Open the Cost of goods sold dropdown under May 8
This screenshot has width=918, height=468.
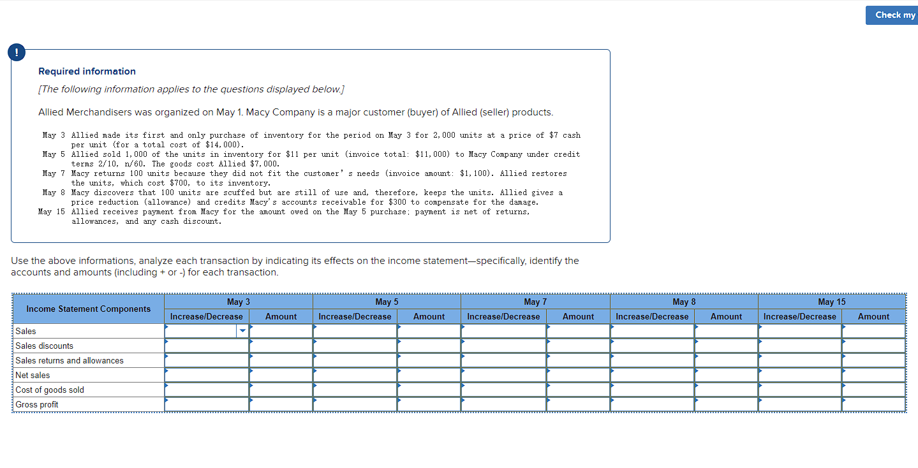tap(651, 390)
